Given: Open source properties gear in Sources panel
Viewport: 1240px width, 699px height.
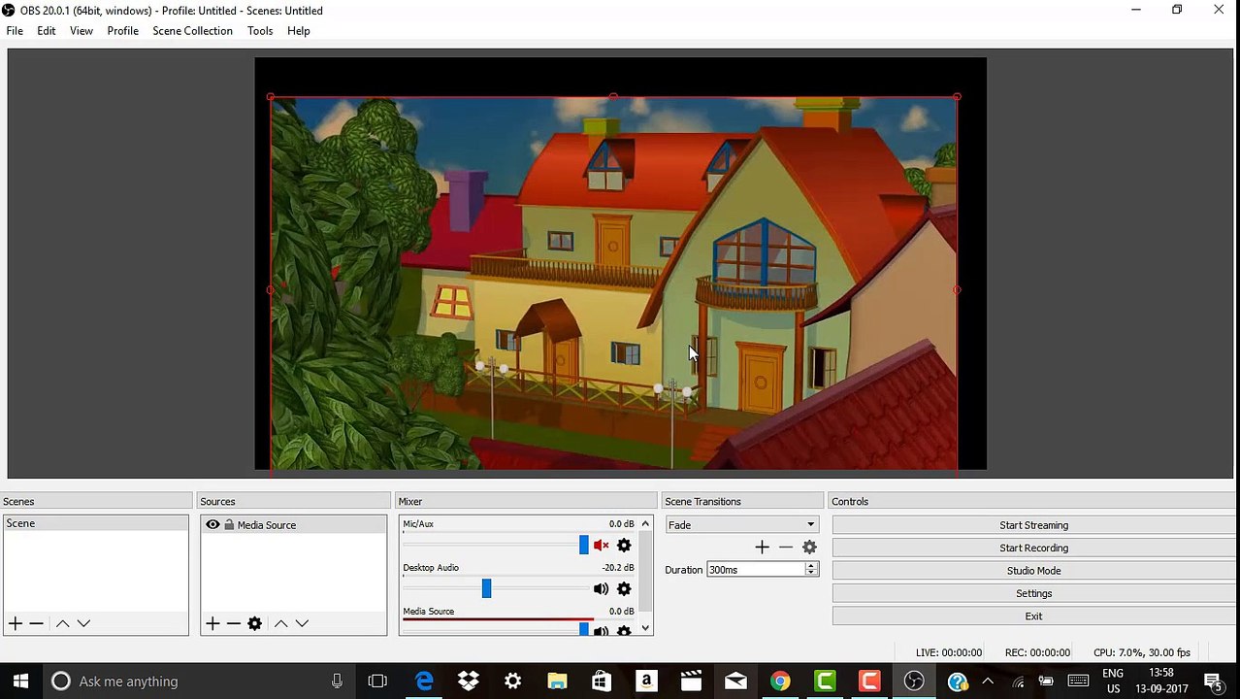Looking at the screenshot, I should 254,623.
